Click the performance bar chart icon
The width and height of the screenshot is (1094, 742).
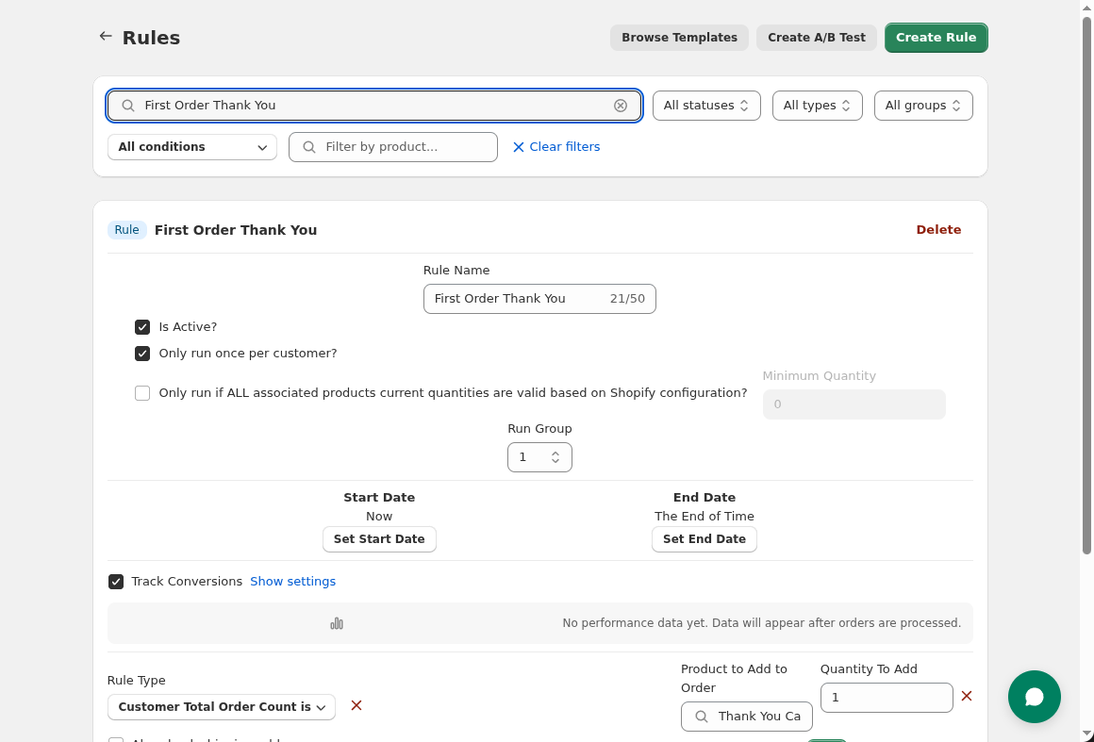(x=337, y=623)
